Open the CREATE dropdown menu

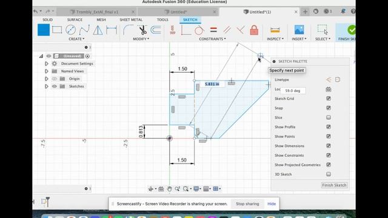click(x=76, y=39)
